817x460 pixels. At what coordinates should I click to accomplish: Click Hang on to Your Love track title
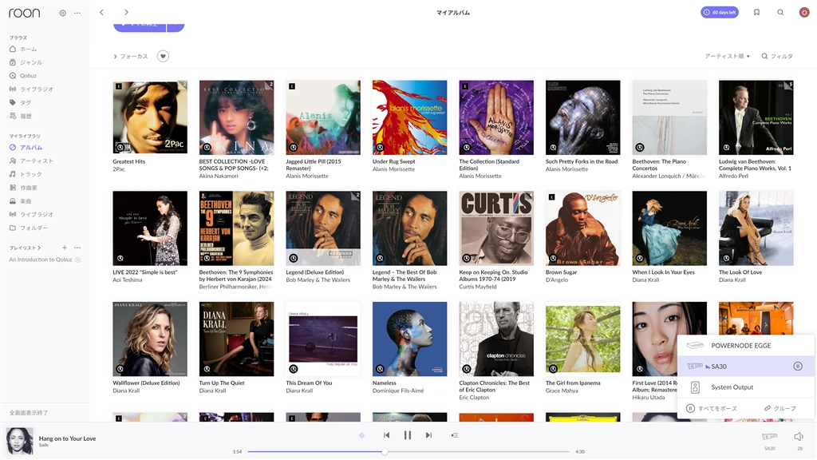coord(67,438)
